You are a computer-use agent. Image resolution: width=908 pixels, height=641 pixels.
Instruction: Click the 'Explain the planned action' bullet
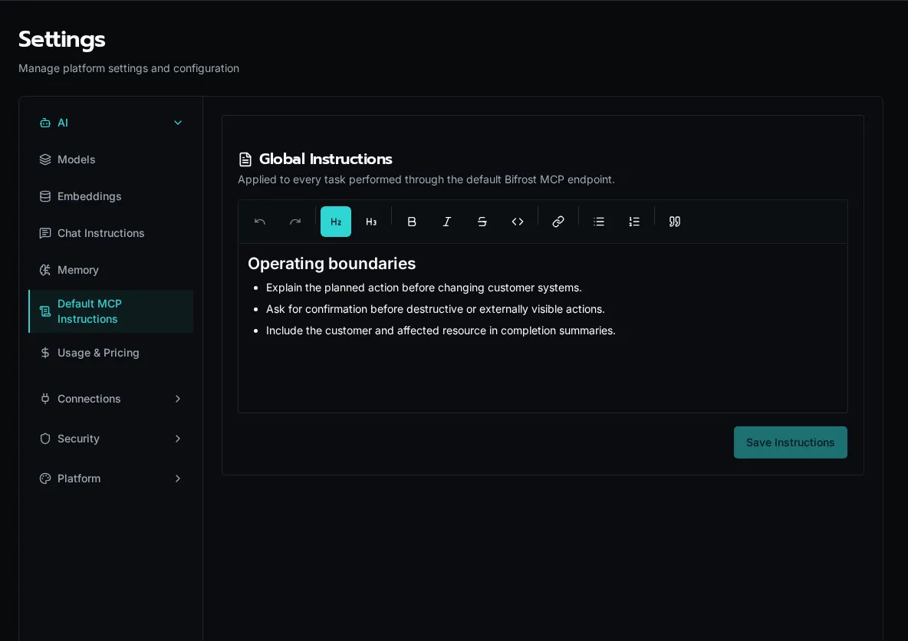pyautogui.click(x=424, y=288)
